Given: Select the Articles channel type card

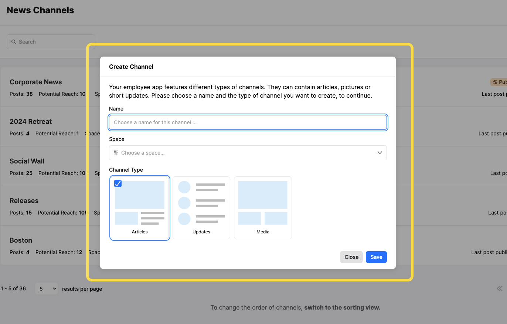Looking at the screenshot, I should coord(140,208).
